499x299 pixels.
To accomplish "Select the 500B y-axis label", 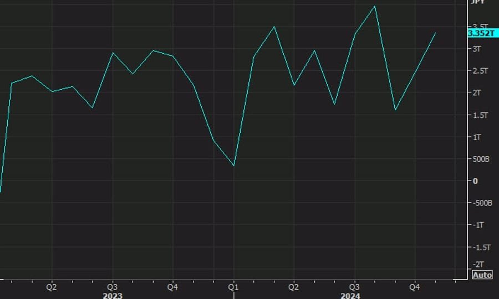I will pyautogui.click(x=480, y=159).
